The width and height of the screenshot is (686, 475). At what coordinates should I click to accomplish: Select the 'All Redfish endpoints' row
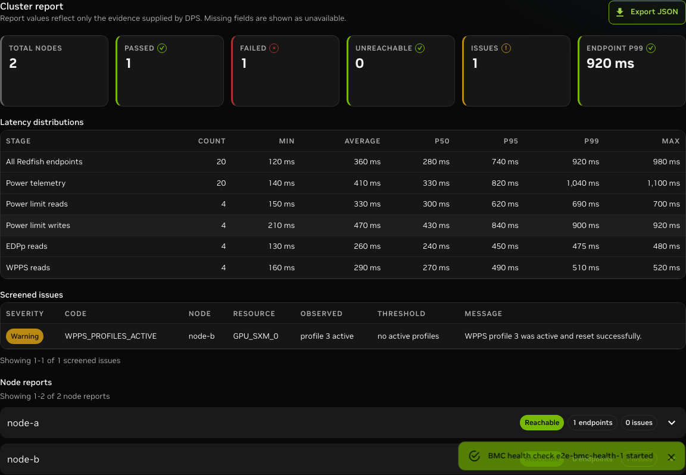(343, 162)
